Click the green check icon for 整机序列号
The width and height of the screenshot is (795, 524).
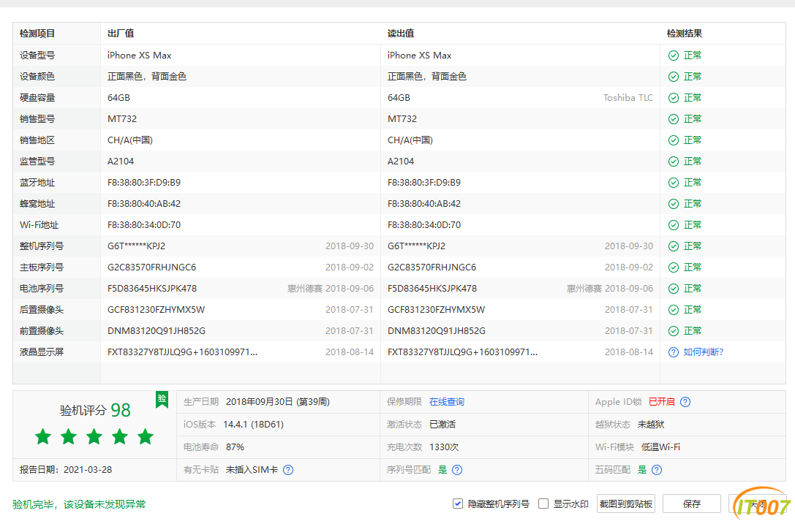pyautogui.click(x=674, y=246)
